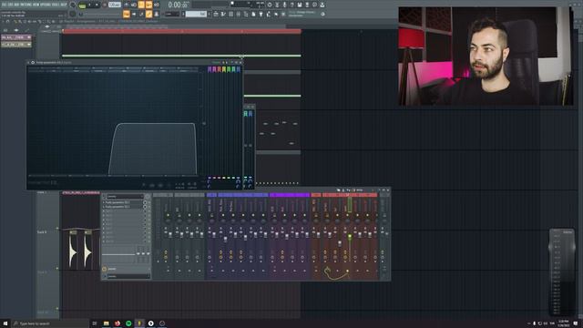Click the playlist view icon in the toolbar

(216, 15)
